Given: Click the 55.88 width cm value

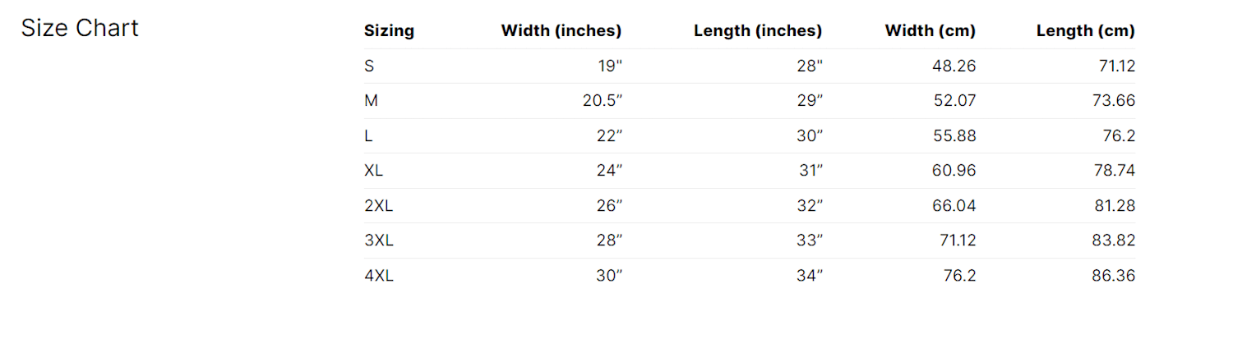Looking at the screenshot, I should tap(954, 136).
